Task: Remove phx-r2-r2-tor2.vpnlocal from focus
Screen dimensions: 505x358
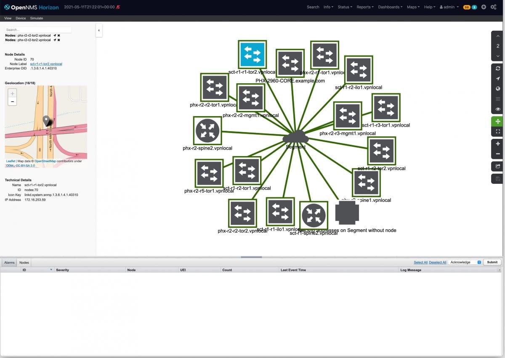Action: point(59,36)
